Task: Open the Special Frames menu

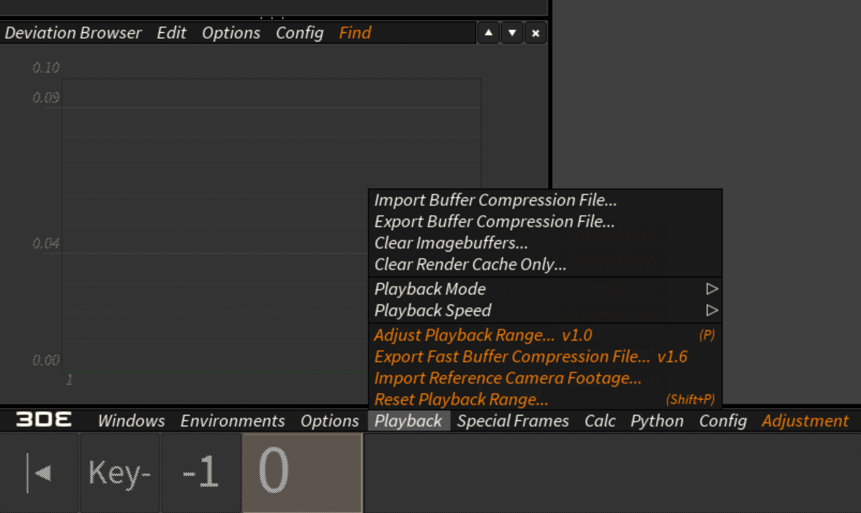Action: pyautogui.click(x=513, y=421)
